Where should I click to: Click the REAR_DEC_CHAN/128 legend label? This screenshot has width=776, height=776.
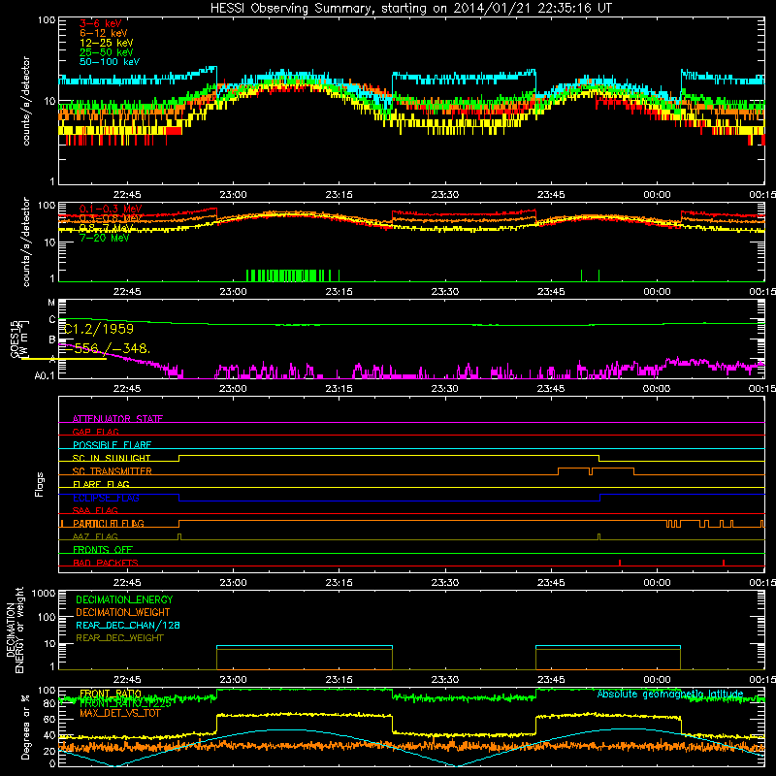[128, 626]
